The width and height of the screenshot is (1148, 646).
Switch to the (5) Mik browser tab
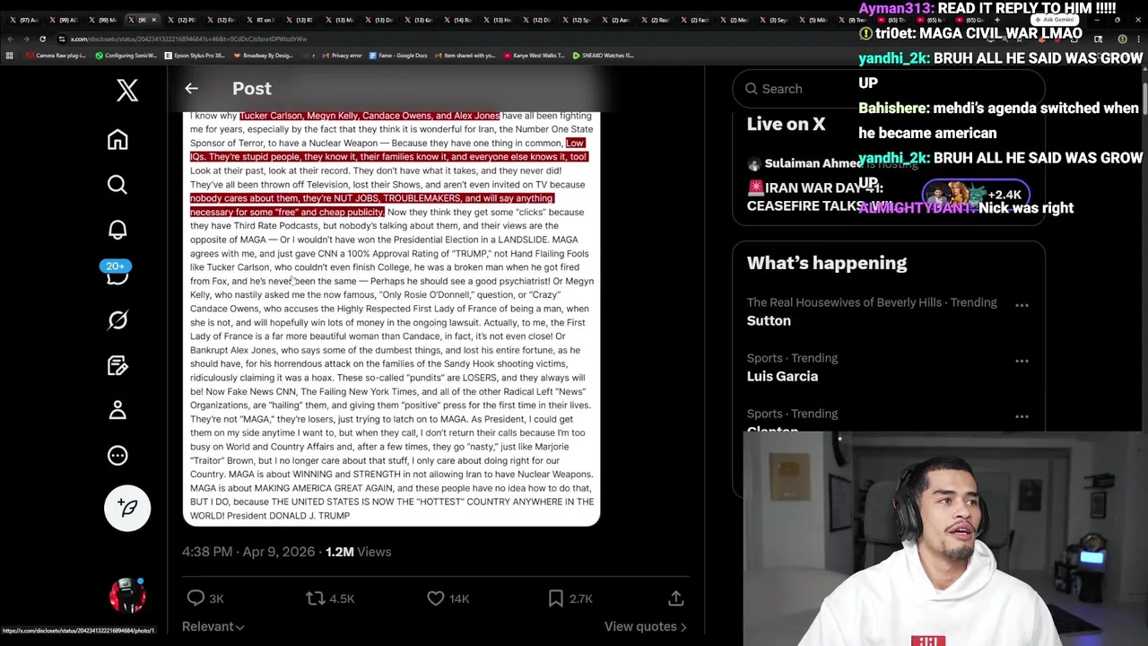tap(813, 20)
